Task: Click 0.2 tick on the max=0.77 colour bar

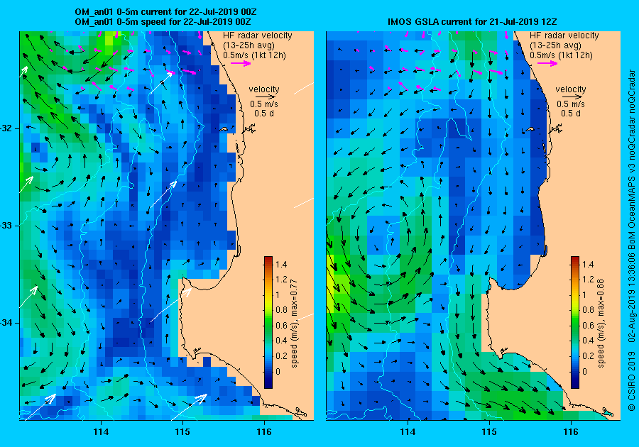Action: (281, 355)
